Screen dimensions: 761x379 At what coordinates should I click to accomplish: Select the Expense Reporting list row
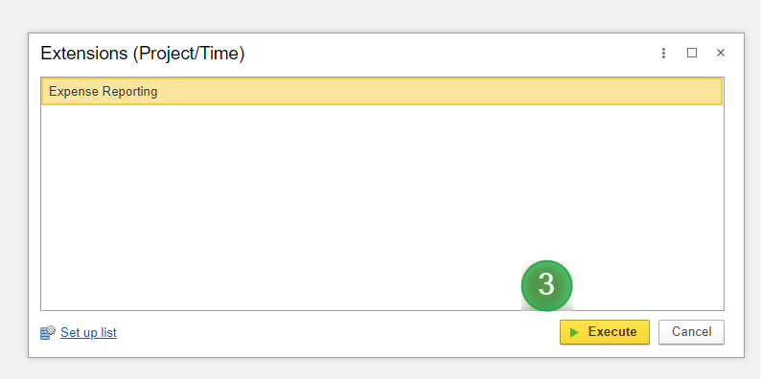(382, 92)
